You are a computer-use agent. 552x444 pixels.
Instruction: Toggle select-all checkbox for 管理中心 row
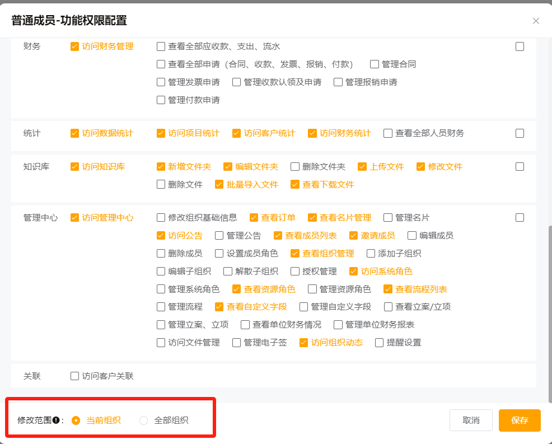click(520, 218)
